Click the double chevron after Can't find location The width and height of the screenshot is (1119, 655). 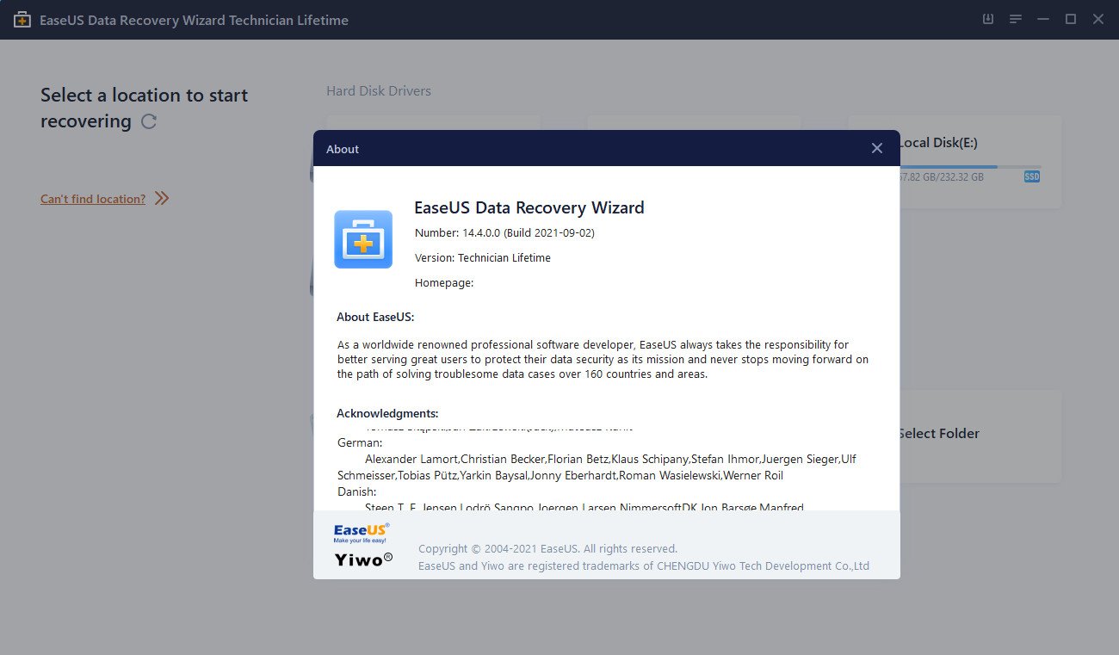coord(162,199)
